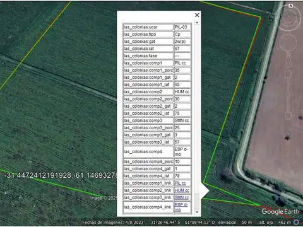Click the 67 value in iat row

182,49
